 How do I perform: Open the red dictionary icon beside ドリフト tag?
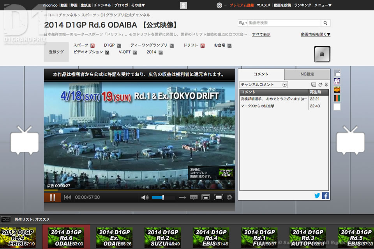[203, 45]
